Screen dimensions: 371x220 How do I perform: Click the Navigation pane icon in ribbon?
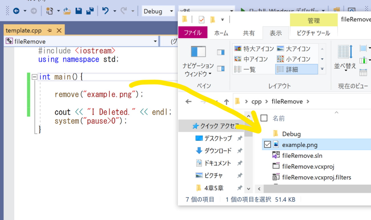pyautogui.click(x=198, y=52)
